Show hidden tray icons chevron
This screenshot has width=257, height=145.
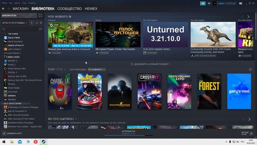point(226,142)
